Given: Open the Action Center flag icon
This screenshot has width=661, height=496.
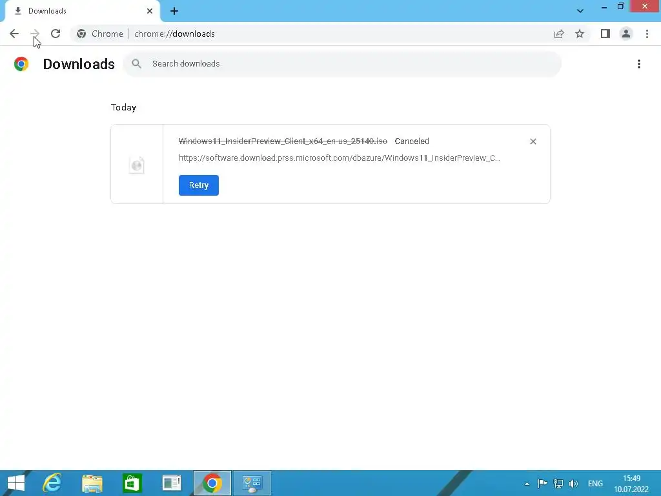Looking at the screenshot, I should pos(542,483).
